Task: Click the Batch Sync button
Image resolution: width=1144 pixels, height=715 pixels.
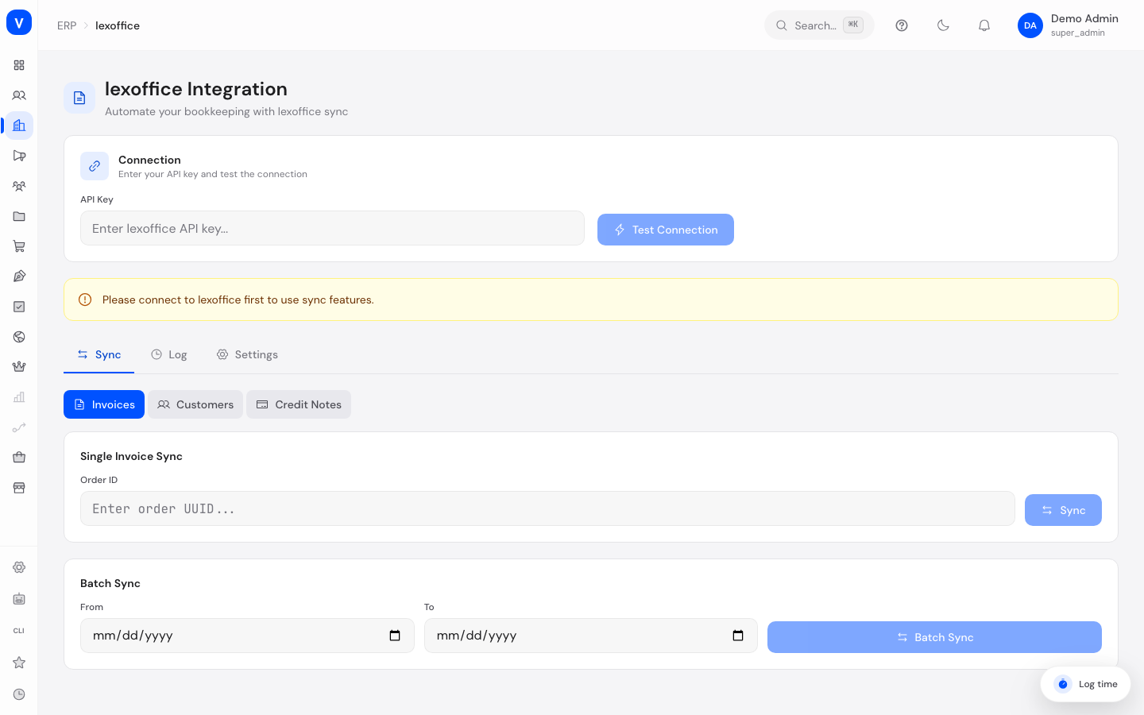Action: pyautogui.click(x=934, y=637)
